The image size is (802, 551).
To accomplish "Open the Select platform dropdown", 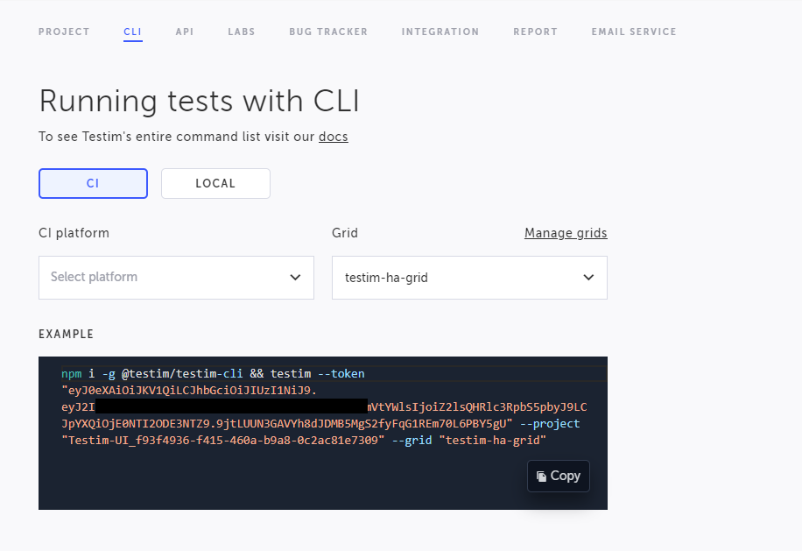I will 176,277.
